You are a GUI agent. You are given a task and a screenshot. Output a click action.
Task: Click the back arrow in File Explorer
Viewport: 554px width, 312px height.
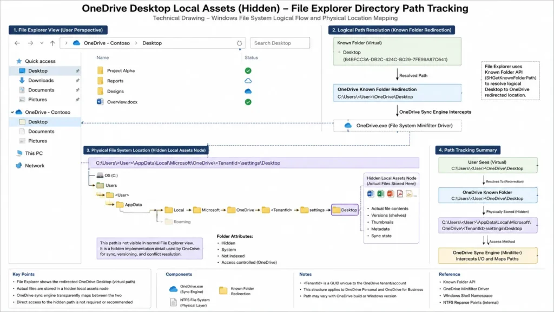point(17,43)
